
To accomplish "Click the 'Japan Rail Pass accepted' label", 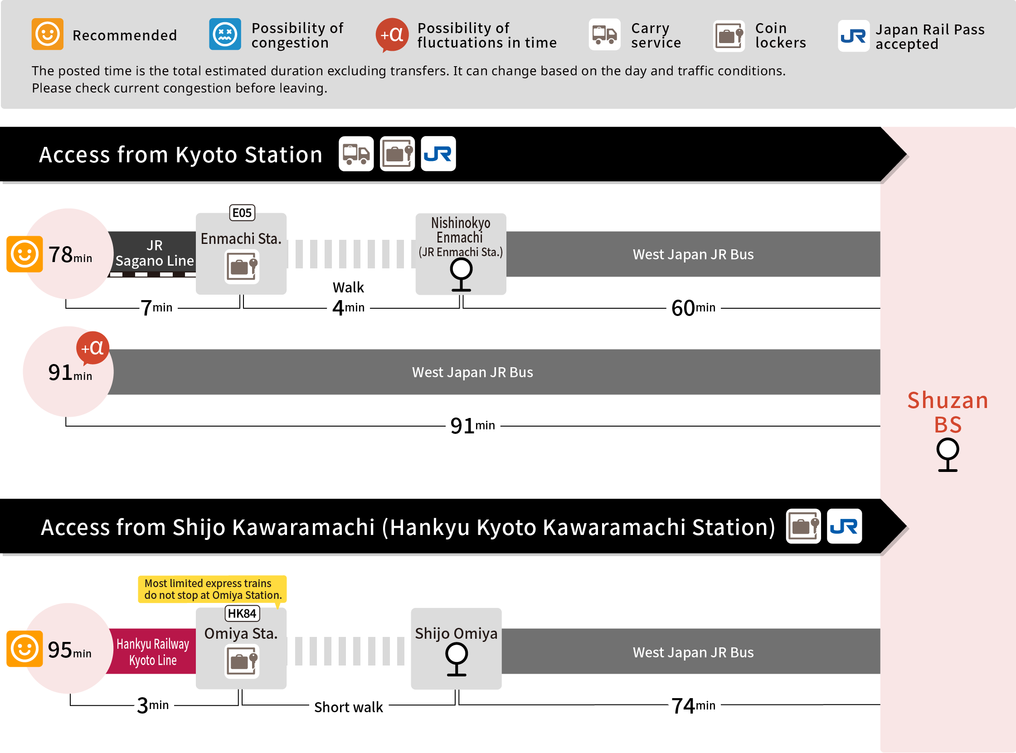I will pyautogui.click(x=930, y=36).
